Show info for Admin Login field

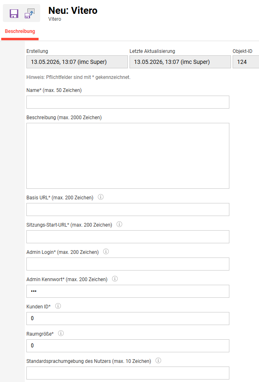coord(106,252)
